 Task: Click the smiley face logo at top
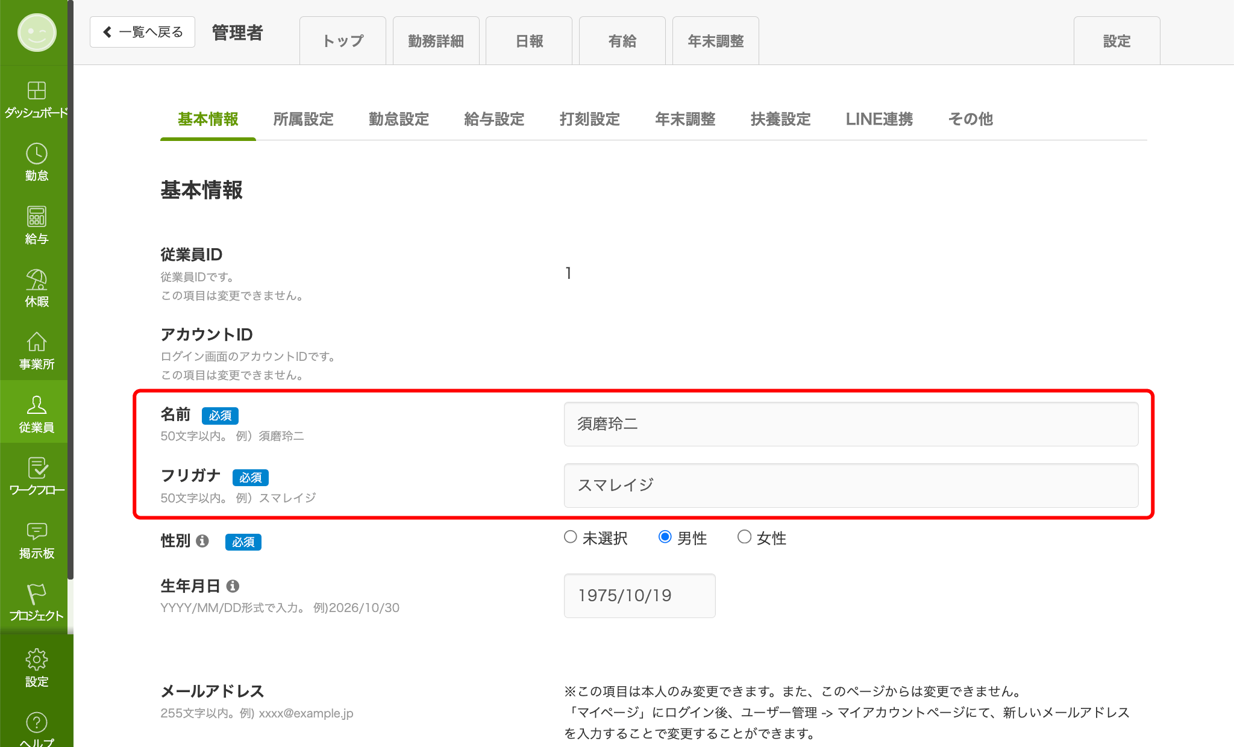[x=37, y=33]
